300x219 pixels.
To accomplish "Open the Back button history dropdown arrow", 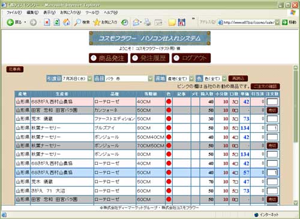I will [x=25, y=22].
